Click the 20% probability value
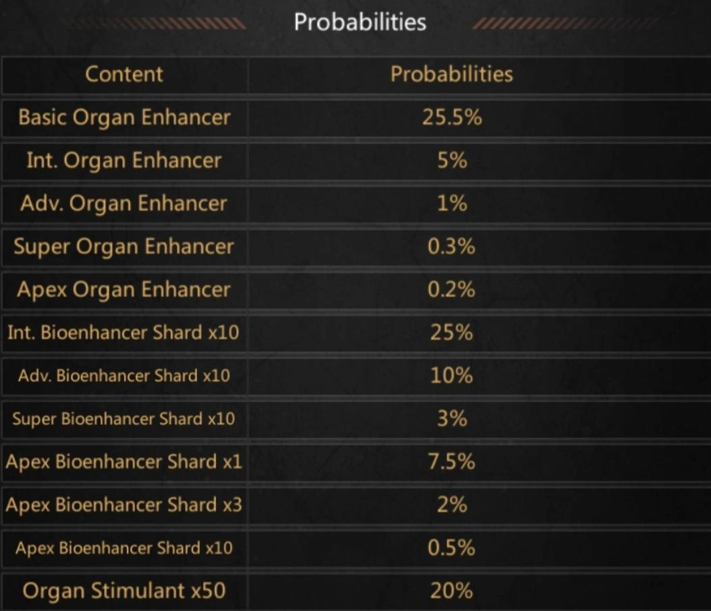The width and height of the screenshot is (711, 611). tap(452, 591)
